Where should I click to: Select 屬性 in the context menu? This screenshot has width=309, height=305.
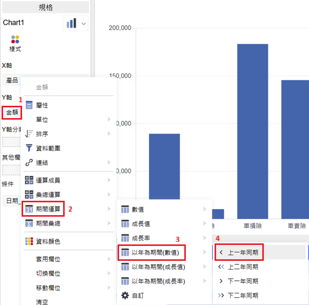point(42,105)
